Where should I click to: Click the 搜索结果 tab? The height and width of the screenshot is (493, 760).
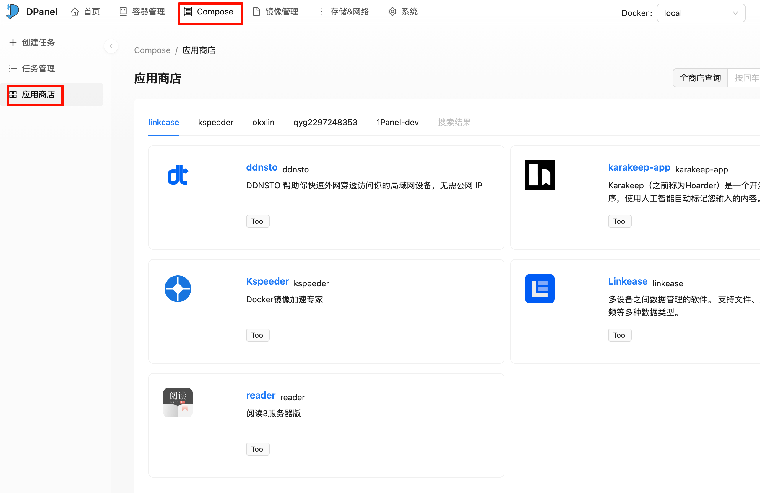[454, 122]
